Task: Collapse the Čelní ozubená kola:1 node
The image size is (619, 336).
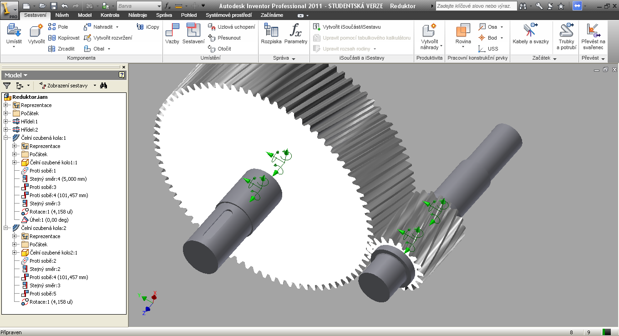Action: click(6, 138)
